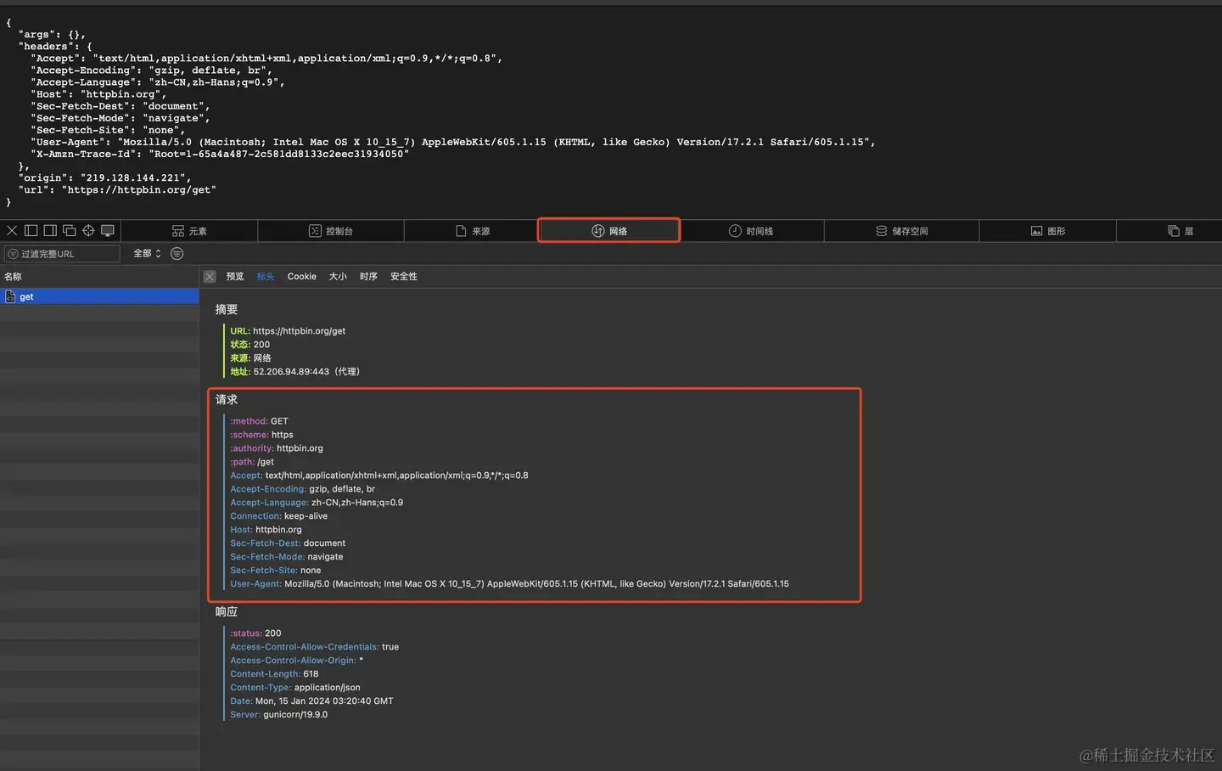The height and width of the screenshot is (771, 1222).
Task: Click the circular filter options icon
Action: pos(177,254)
